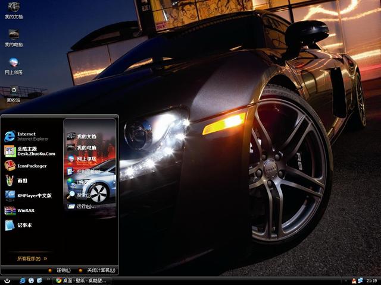Screen dimensions: 381x285
Task: Open the network connection tray icon
Action: 360,281
